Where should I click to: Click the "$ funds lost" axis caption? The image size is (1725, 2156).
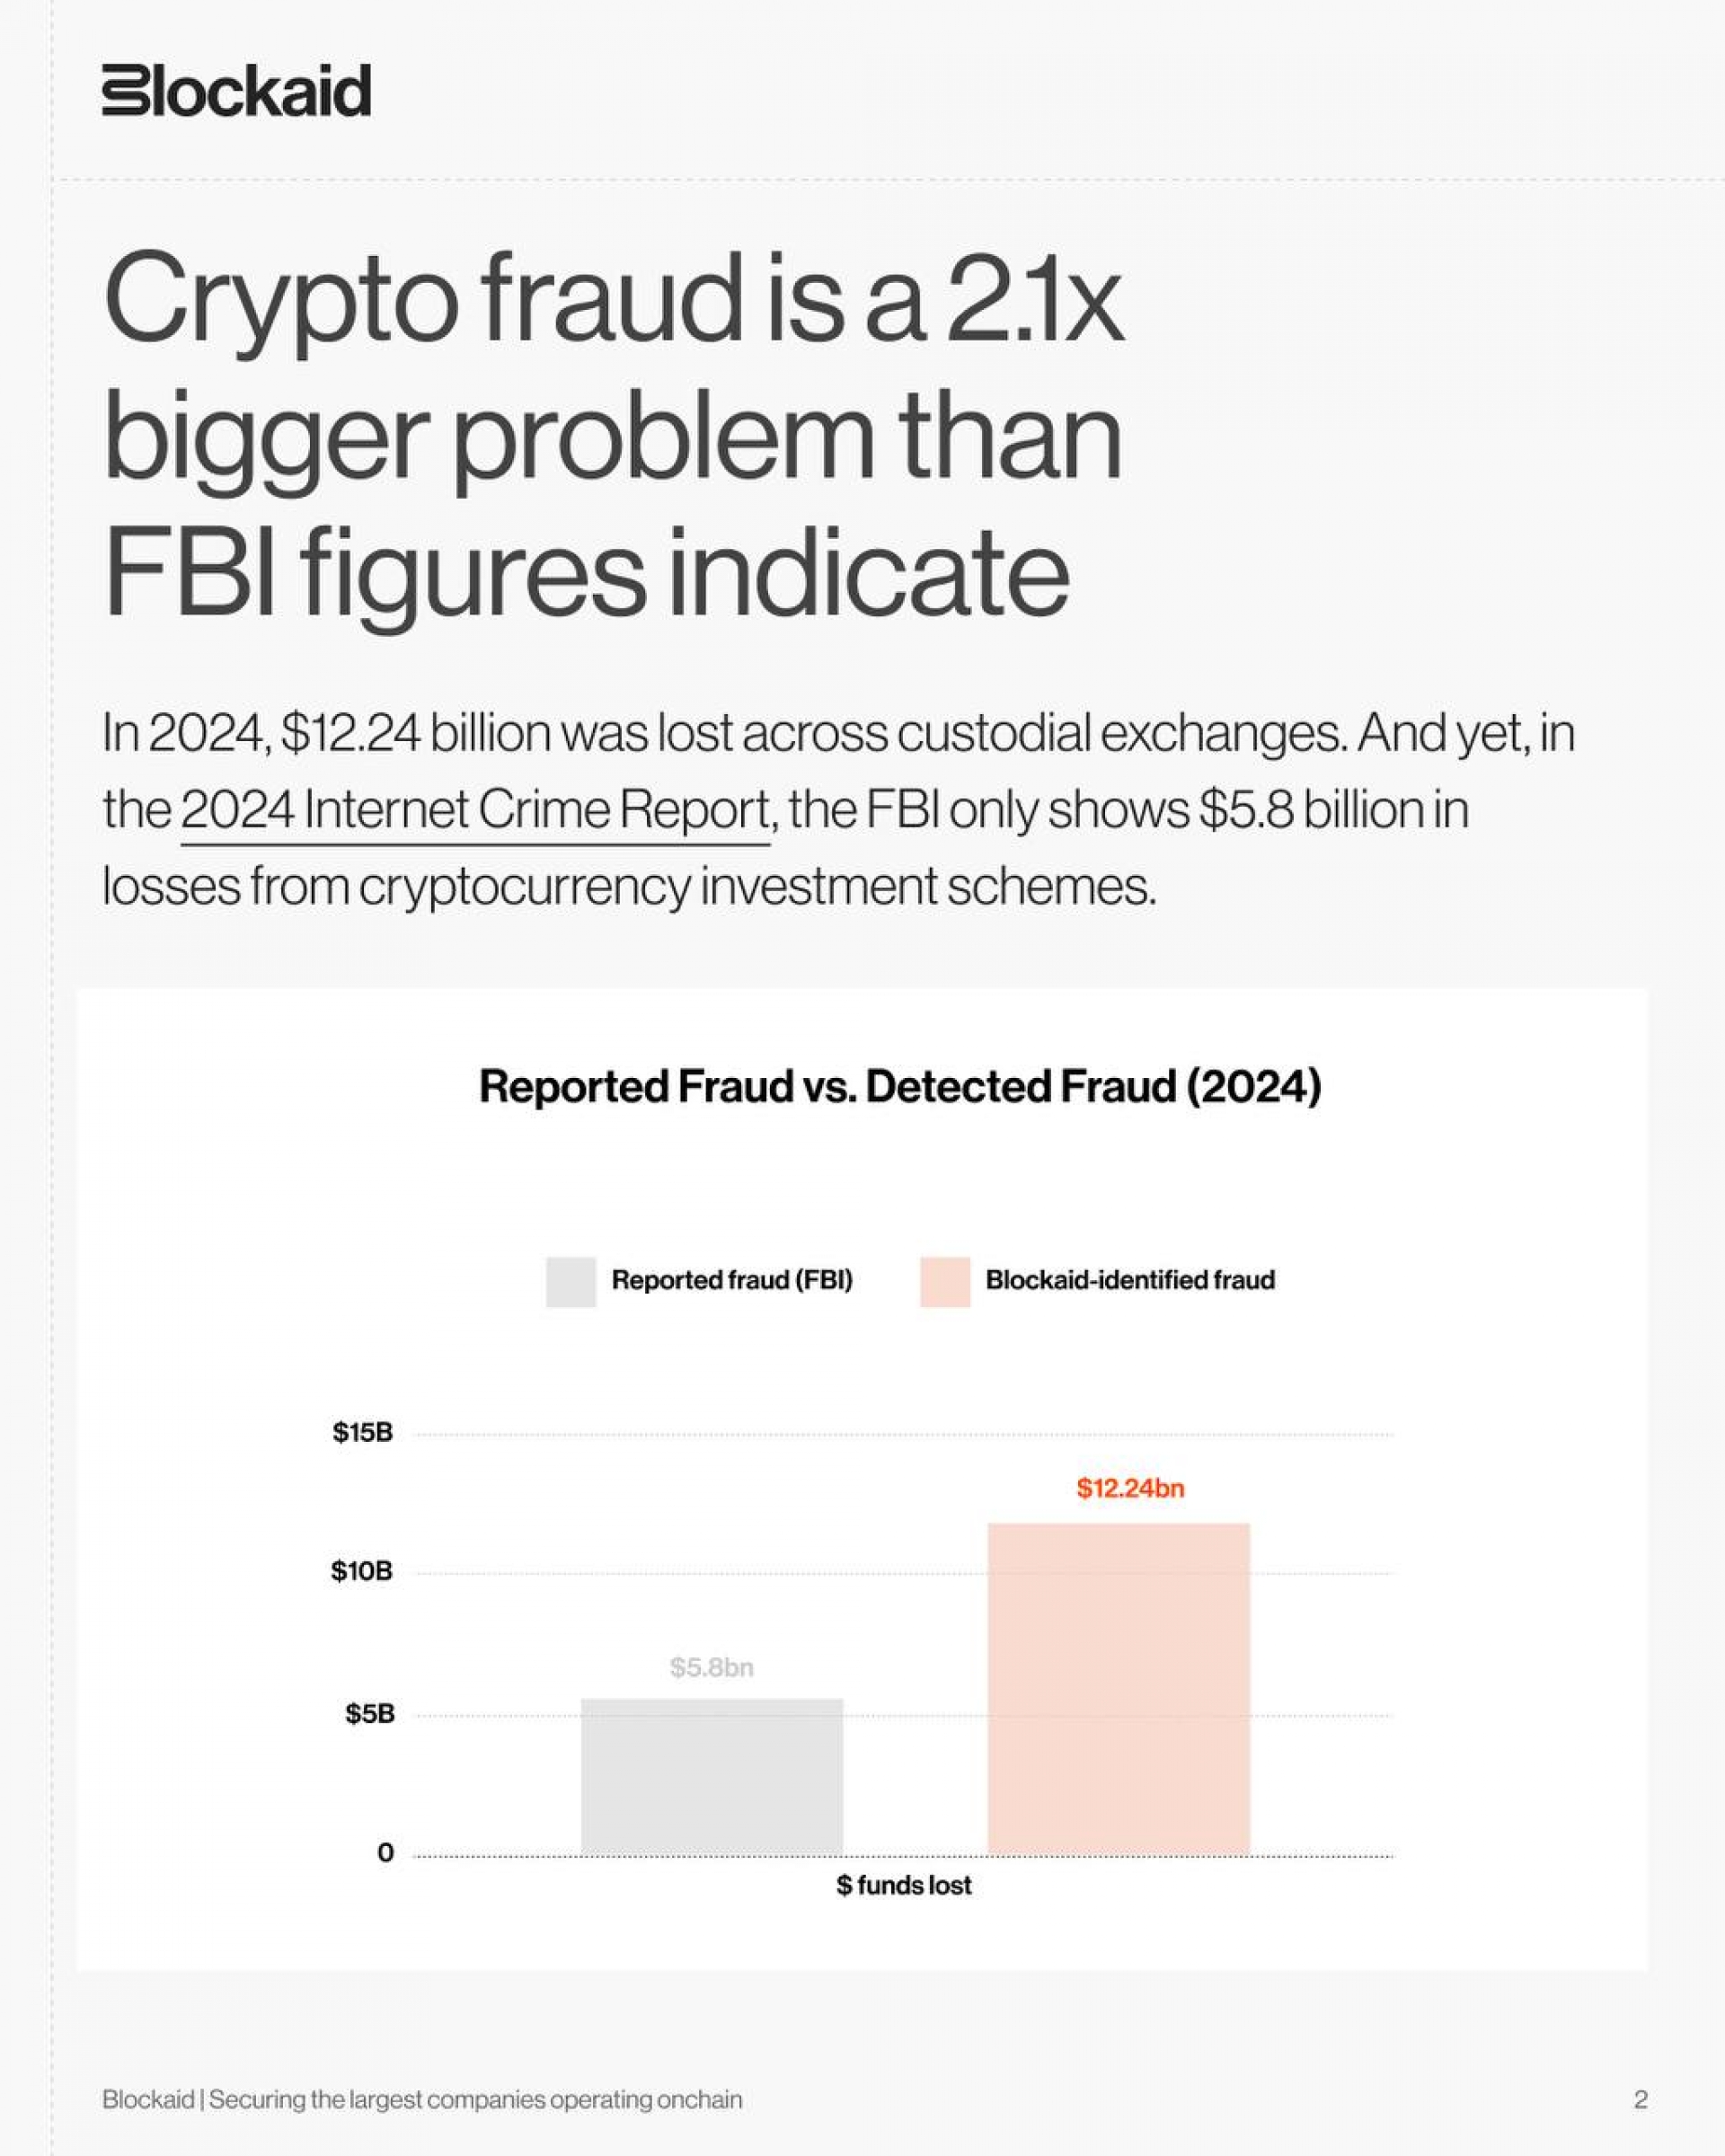[904, 1886]
